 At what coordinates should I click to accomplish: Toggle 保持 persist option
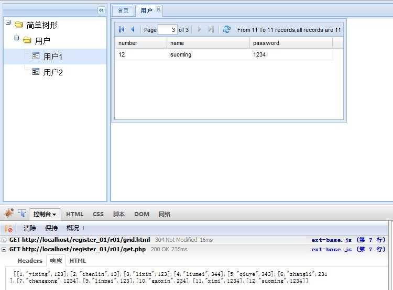(51, 228)
